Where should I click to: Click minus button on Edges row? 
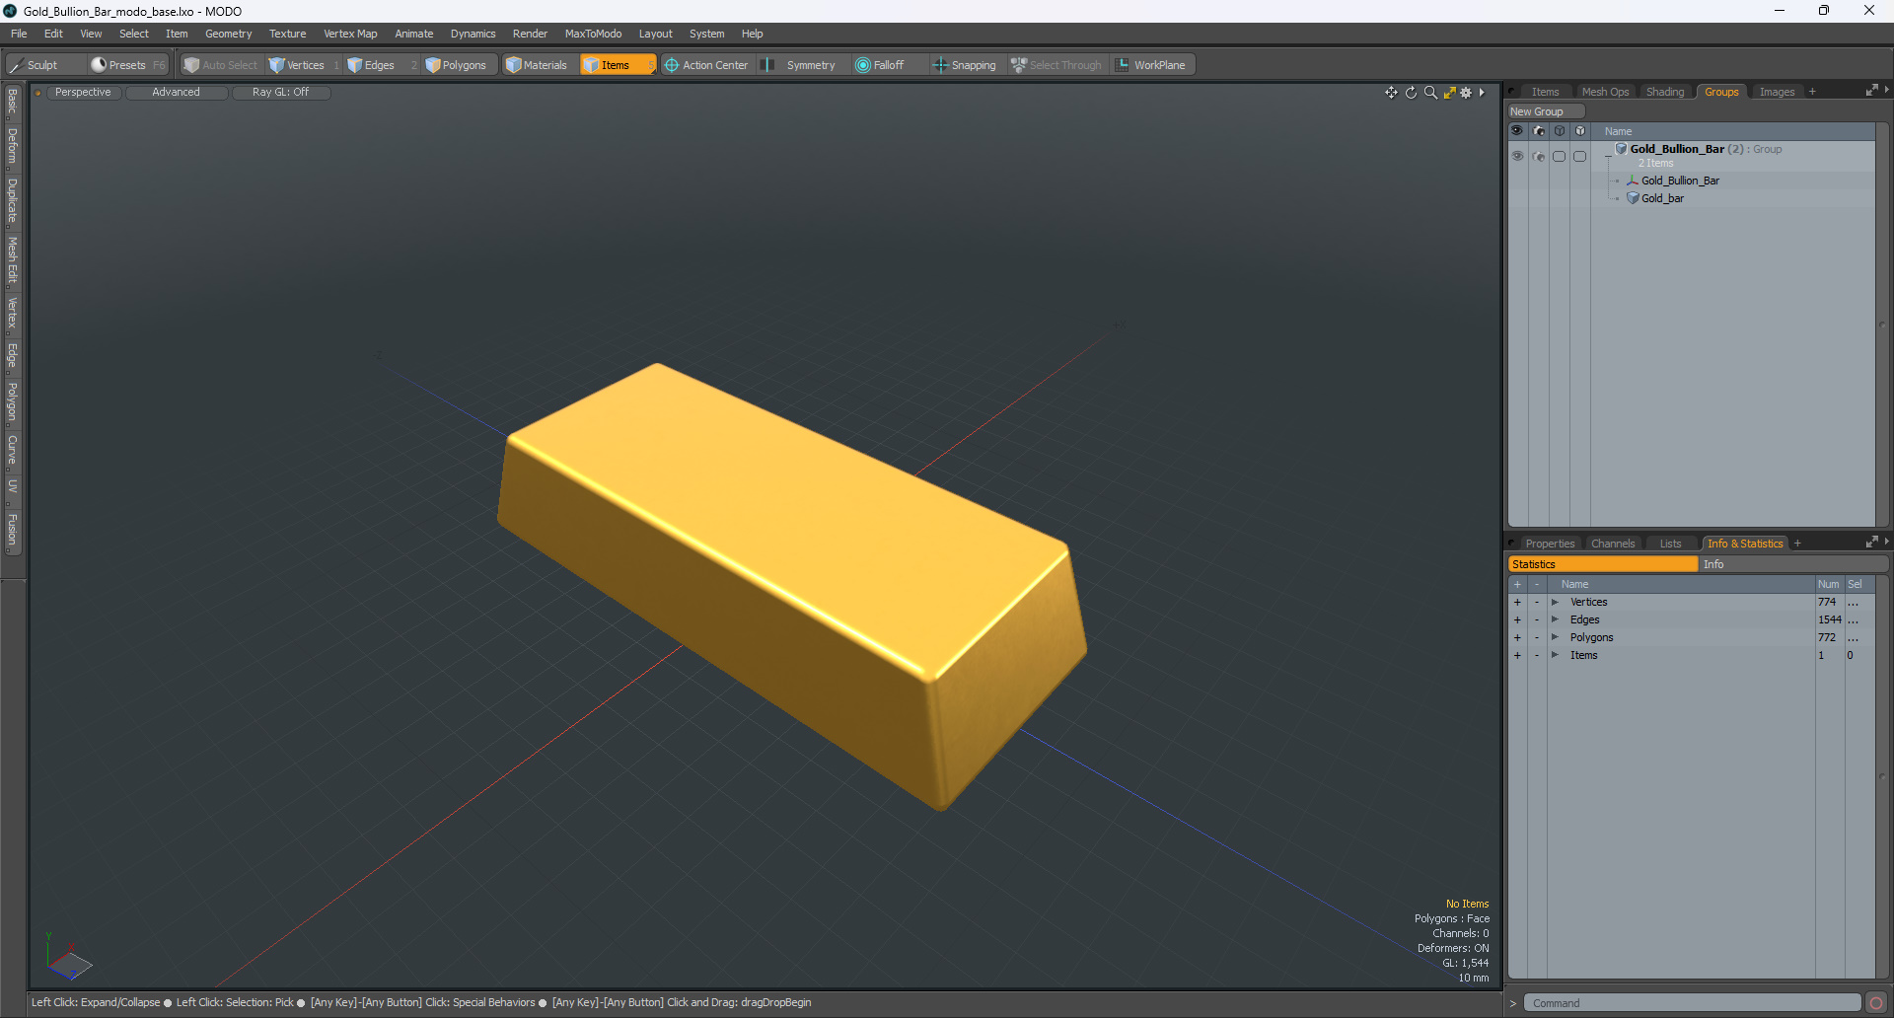[x=1536, y=619]
